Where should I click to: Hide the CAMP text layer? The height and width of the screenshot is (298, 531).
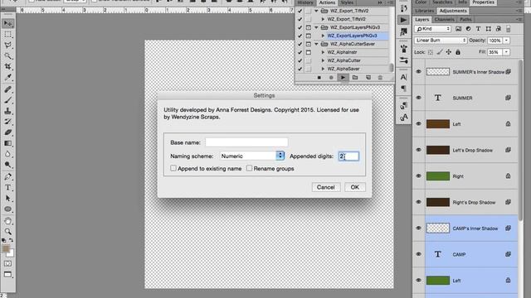(418, 254)
